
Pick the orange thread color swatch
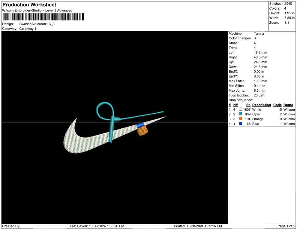tap(240, 119)
